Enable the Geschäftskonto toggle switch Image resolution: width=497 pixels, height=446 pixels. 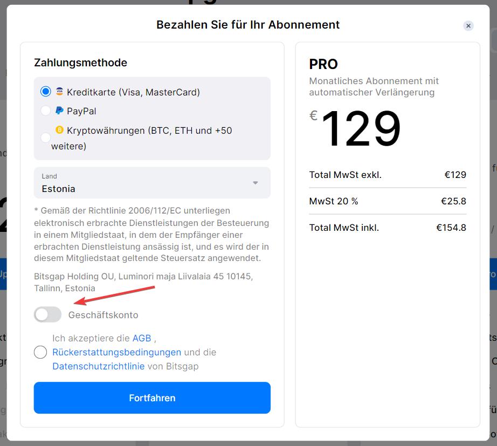[47, 315]
